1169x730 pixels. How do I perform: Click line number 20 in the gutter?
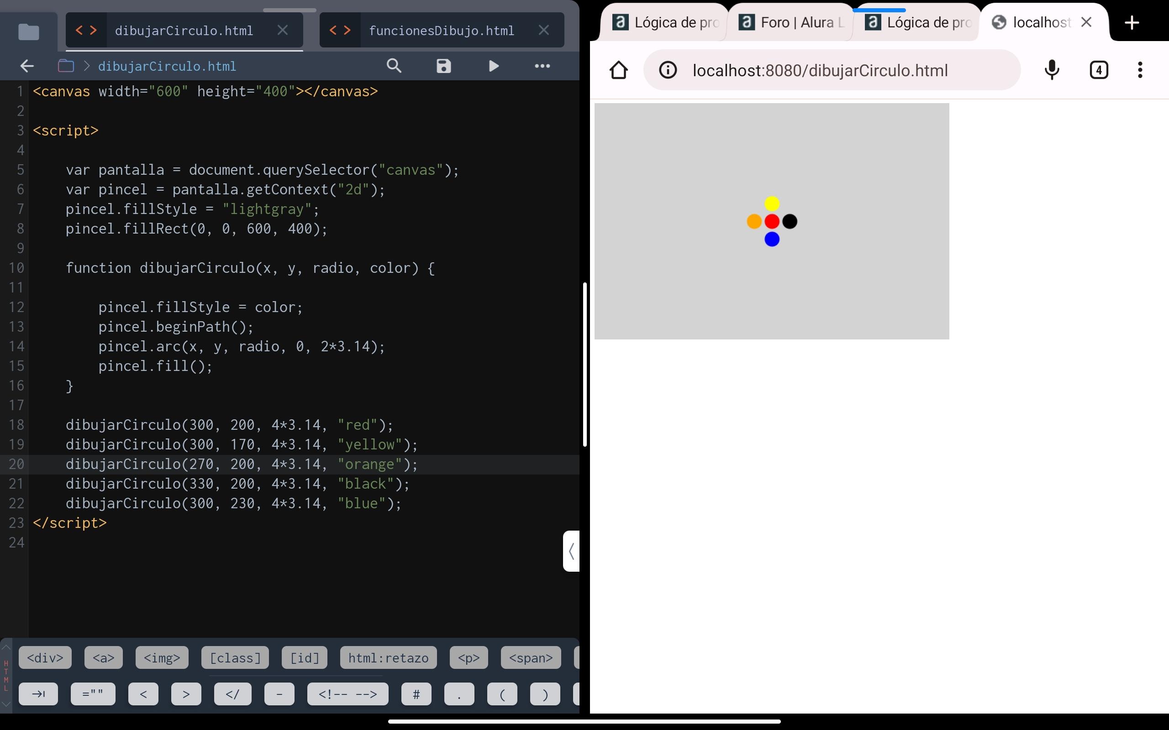(16, 464)
